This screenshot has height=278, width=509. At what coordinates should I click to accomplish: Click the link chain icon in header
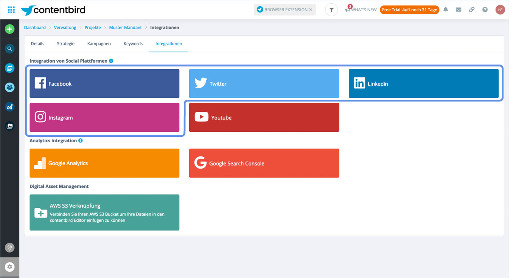(x=472, y=10)
